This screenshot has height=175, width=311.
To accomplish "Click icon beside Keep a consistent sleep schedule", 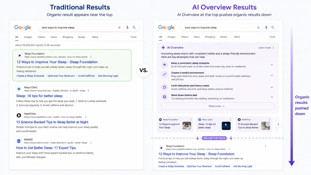I will (164, 65).
